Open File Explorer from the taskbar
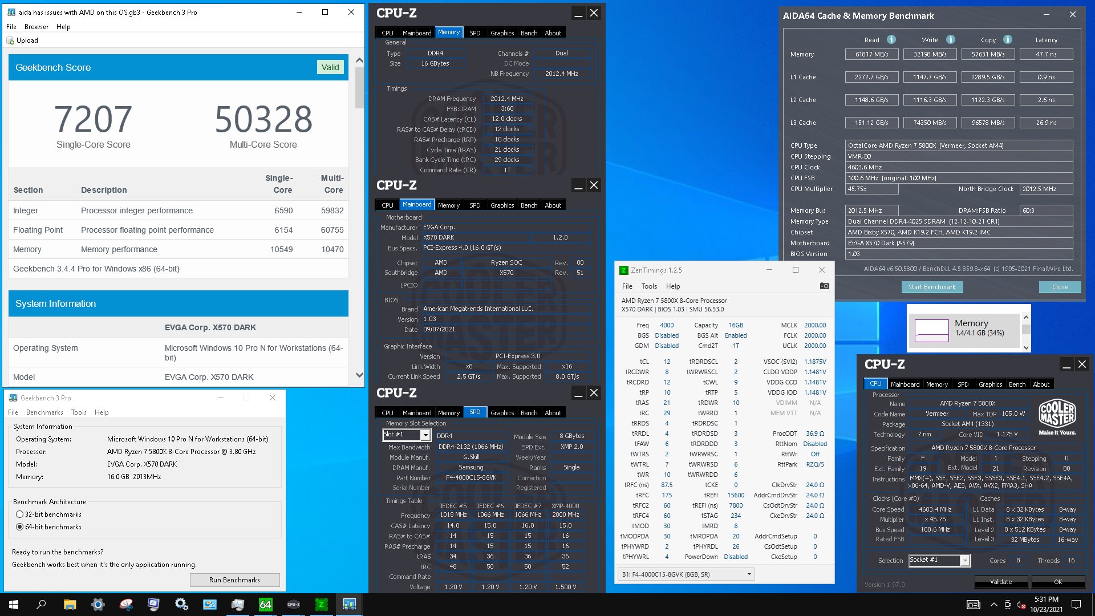1095x616 pixels. click(x=70, y=605)
